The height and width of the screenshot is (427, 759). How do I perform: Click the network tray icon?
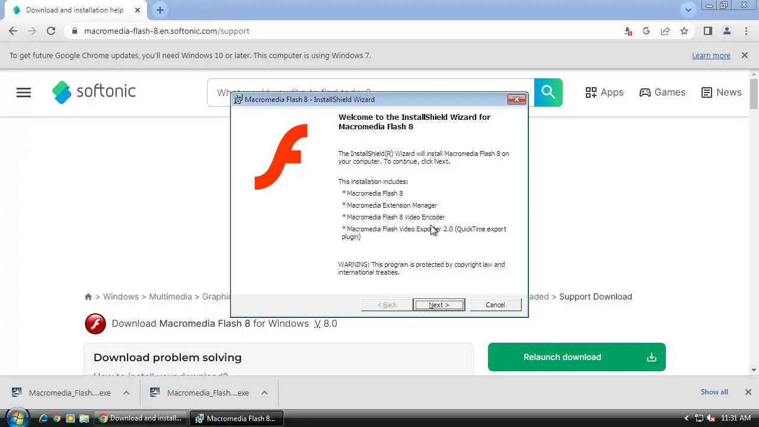[x=699, y=418]
